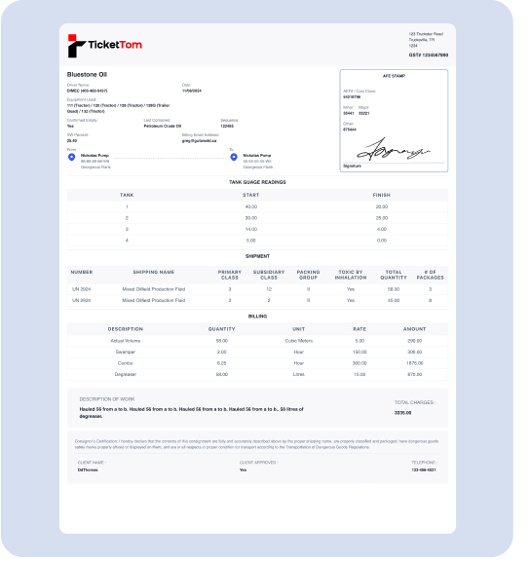Click the "UNIT" billing column header

[298, 329]
